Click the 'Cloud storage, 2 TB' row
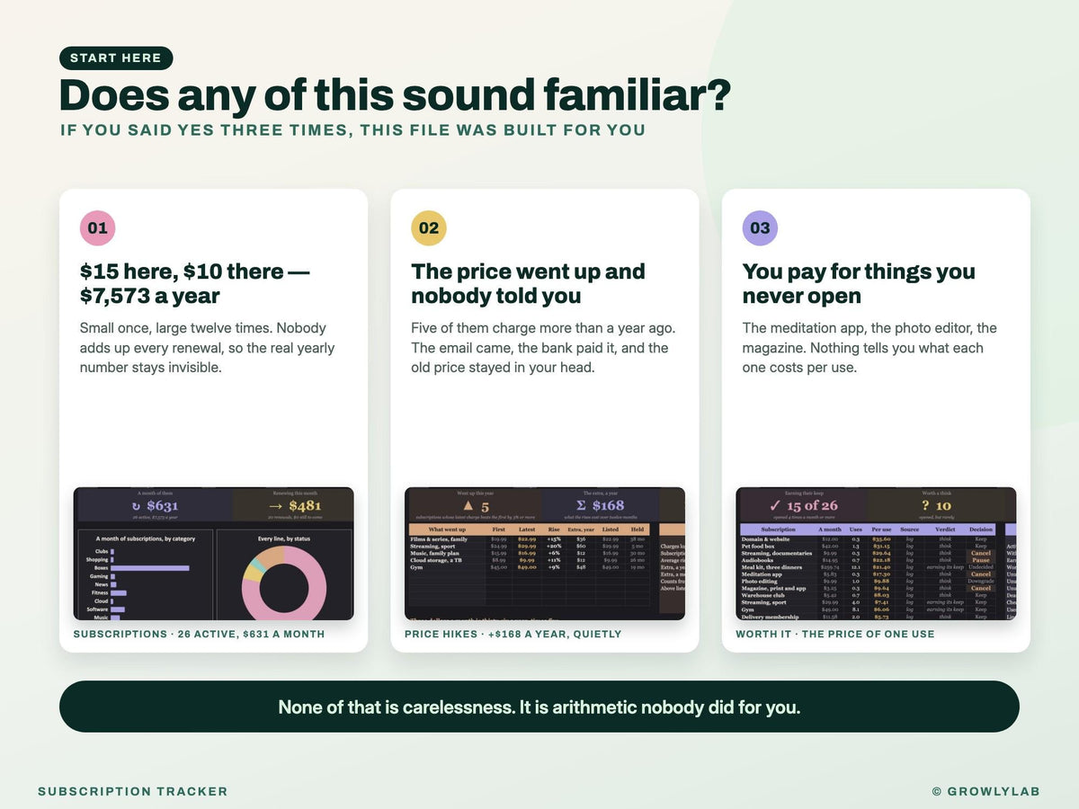 click(529, 560)
